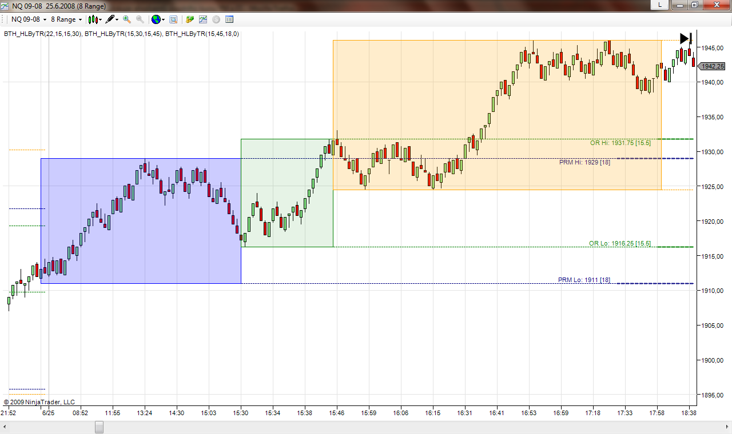Click the horizontal scrollbar thumb
Image resolution: width=732 pixels, height=434 pixels.
(100, 427)
